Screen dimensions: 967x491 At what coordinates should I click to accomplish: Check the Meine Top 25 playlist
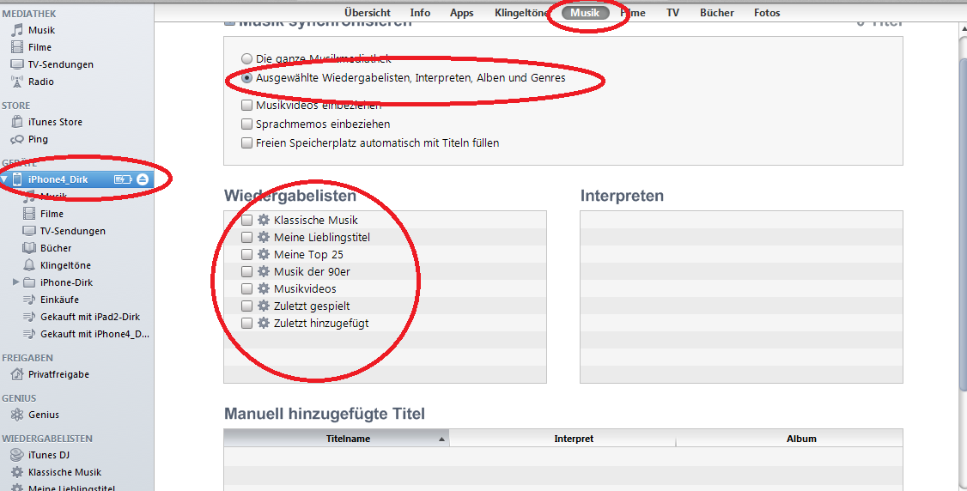coord(247,255)
